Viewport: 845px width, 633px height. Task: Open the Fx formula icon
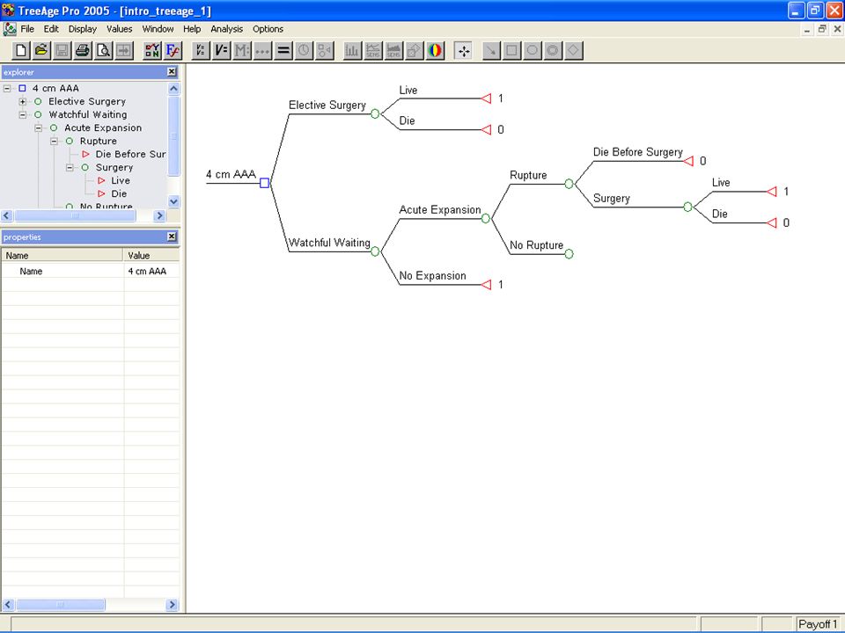173,51
